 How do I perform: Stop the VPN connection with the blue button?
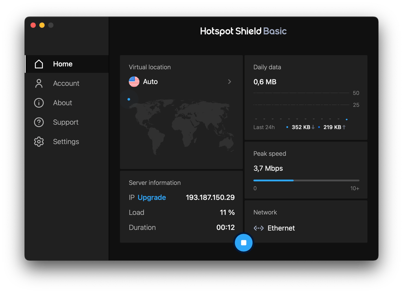tap(244, 243)
